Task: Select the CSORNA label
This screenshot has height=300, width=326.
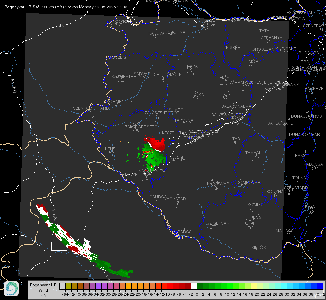Action: coord(177,32)
